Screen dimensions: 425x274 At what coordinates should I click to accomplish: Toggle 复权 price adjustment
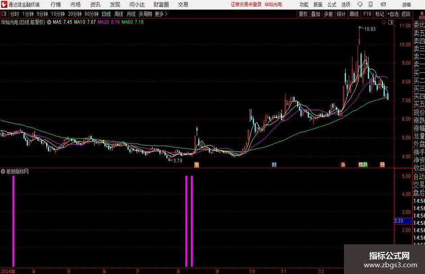tap(303, 14)
